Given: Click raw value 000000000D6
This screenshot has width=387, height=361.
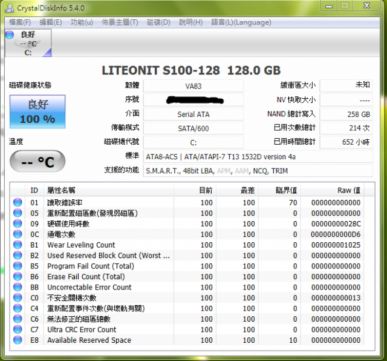Looking at the screenshot, I should (336, 234).
